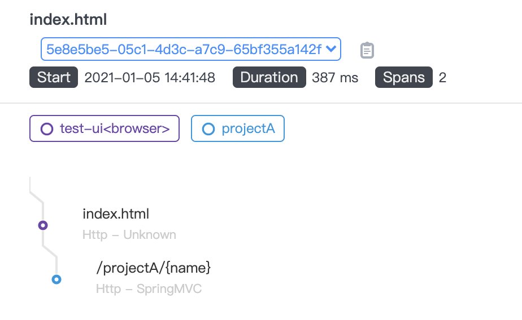
Task: Select the index.html span in tree
Action: (x=116, y=214)
